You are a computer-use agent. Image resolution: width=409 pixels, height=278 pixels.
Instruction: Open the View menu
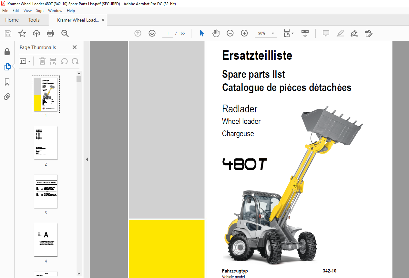point(27,11)
